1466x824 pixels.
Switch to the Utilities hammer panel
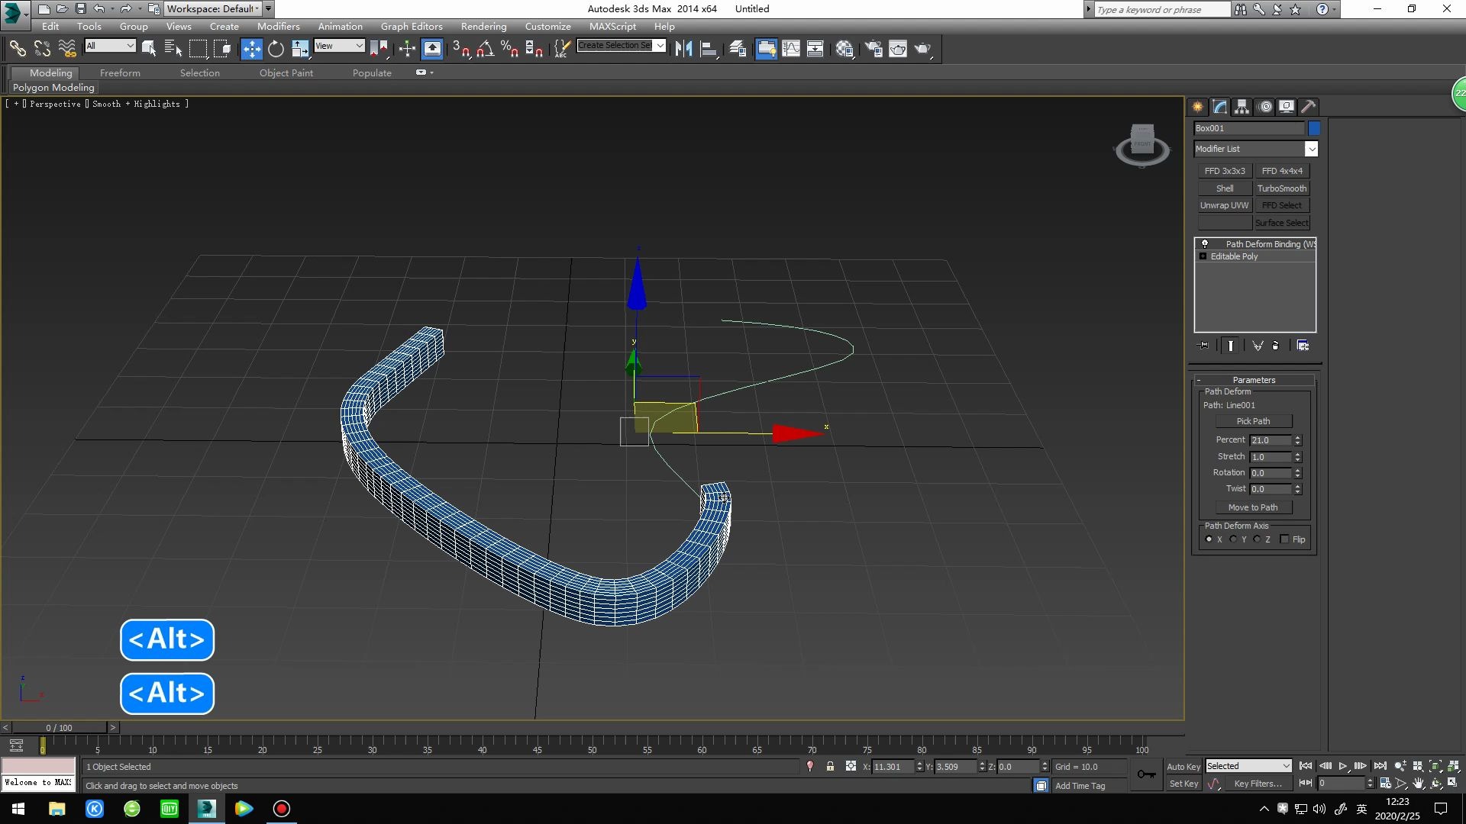click(x=1309, y=107)
